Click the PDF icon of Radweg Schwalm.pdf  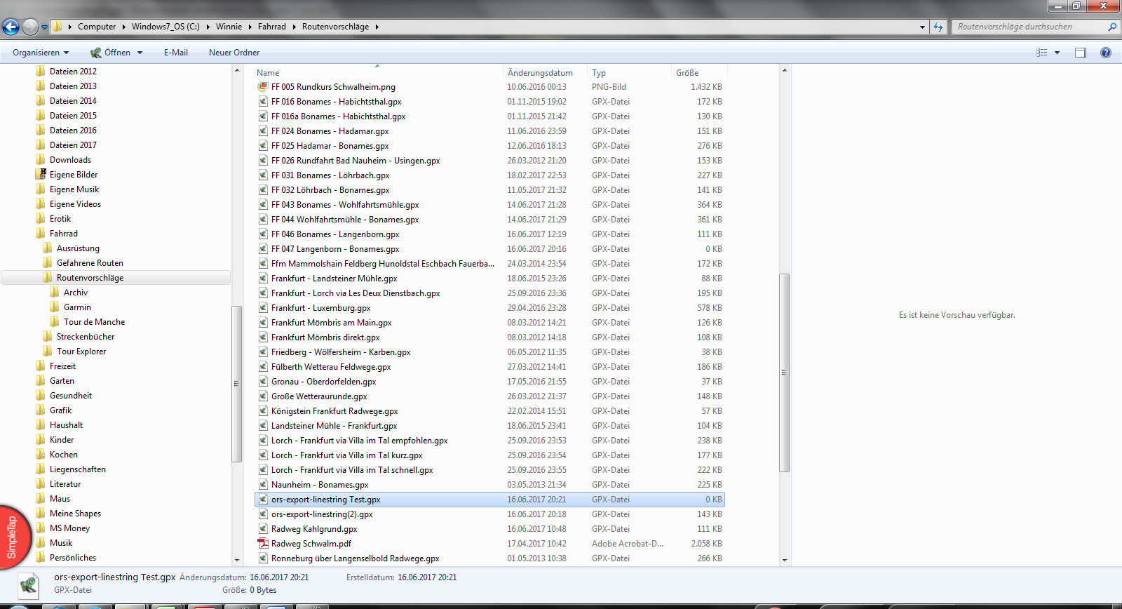[x=263, y=544]
